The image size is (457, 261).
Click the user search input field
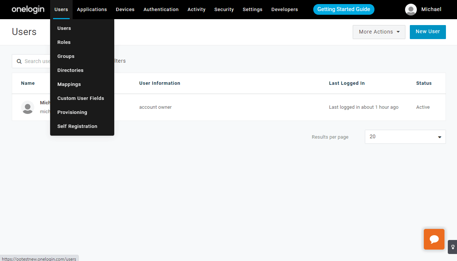(x=37, y=61)
